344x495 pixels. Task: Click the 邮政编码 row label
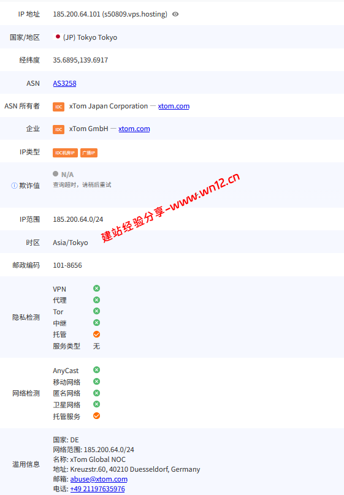pos(26,265)
